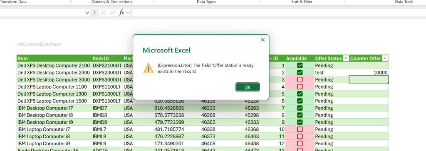Select cell Dell XPS Laptop Computer 1100
This screenshot has width=426, height=151.
54,87
